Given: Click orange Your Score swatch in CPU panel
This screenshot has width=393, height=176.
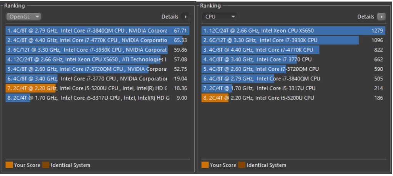Looking at the screenshot, I should tap(205, 165).
